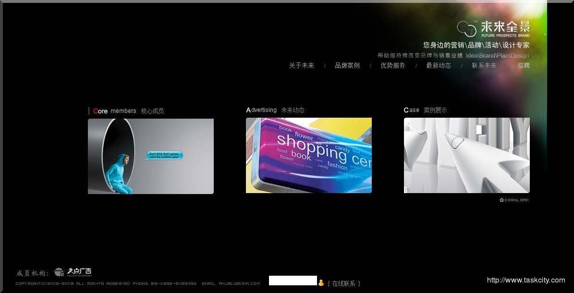
Task: Open the 招聘 menu link
Action: 523,66
